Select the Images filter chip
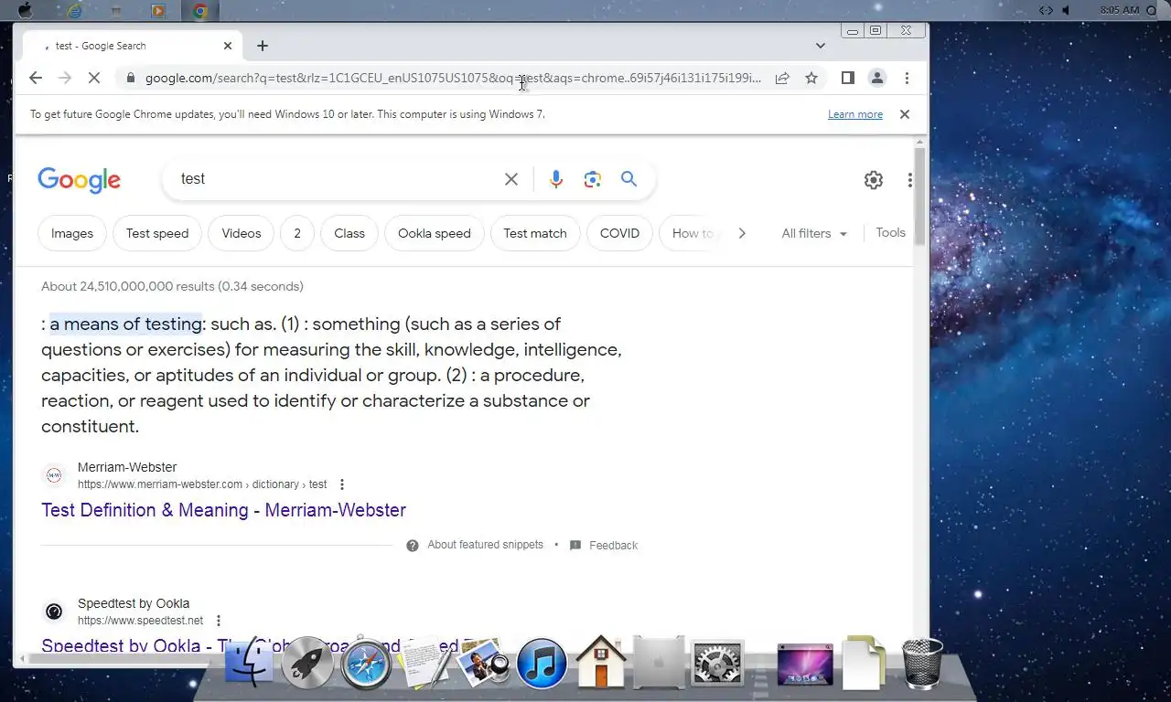 [x=72, y=233]
